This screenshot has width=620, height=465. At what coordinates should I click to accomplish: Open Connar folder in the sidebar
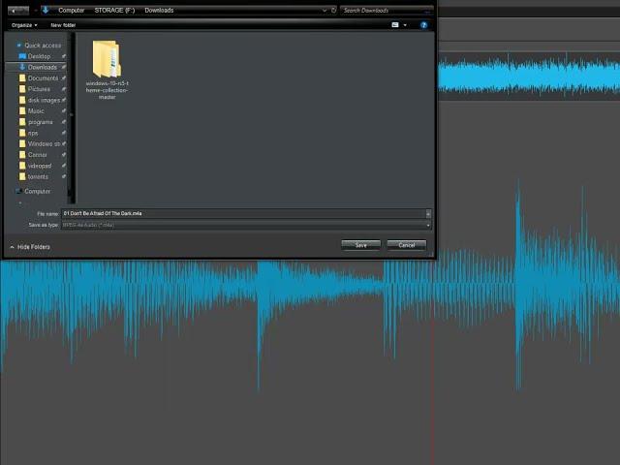(37, 155)
